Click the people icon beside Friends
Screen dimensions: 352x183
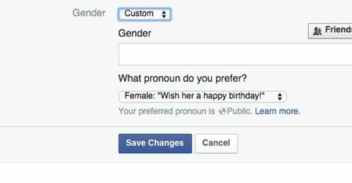[x=317, y=31]
